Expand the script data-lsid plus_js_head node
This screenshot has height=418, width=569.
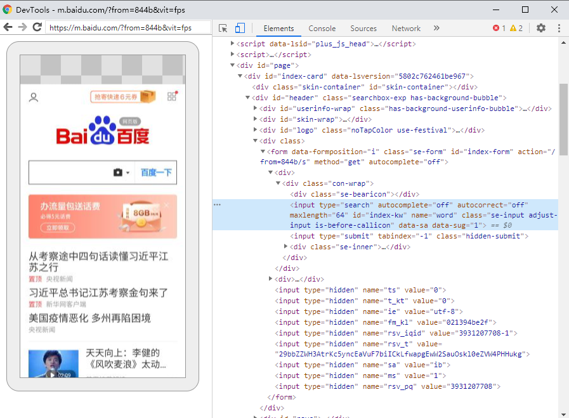[x=233, y=43]
